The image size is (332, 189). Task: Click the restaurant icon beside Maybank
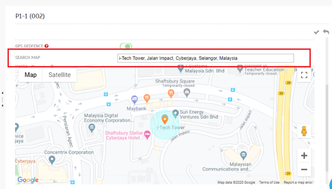147,98
